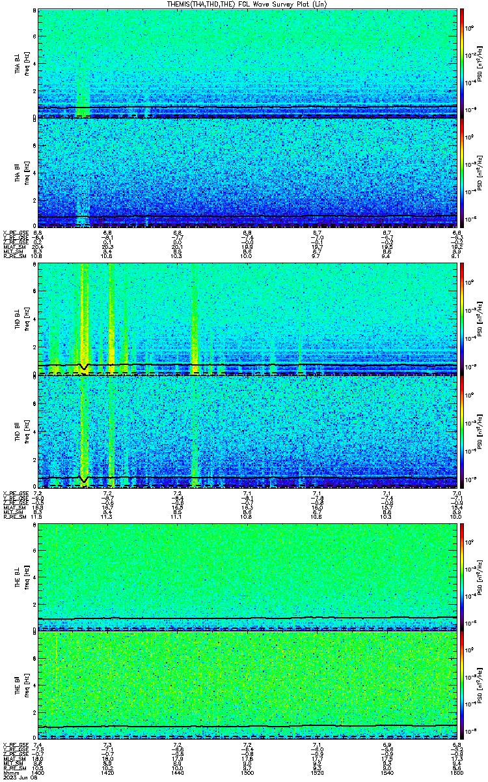The width and height of the screenshot is (488, 782).
Task: Click the THD B∥ panel color bar
Action: coord(462,431)
